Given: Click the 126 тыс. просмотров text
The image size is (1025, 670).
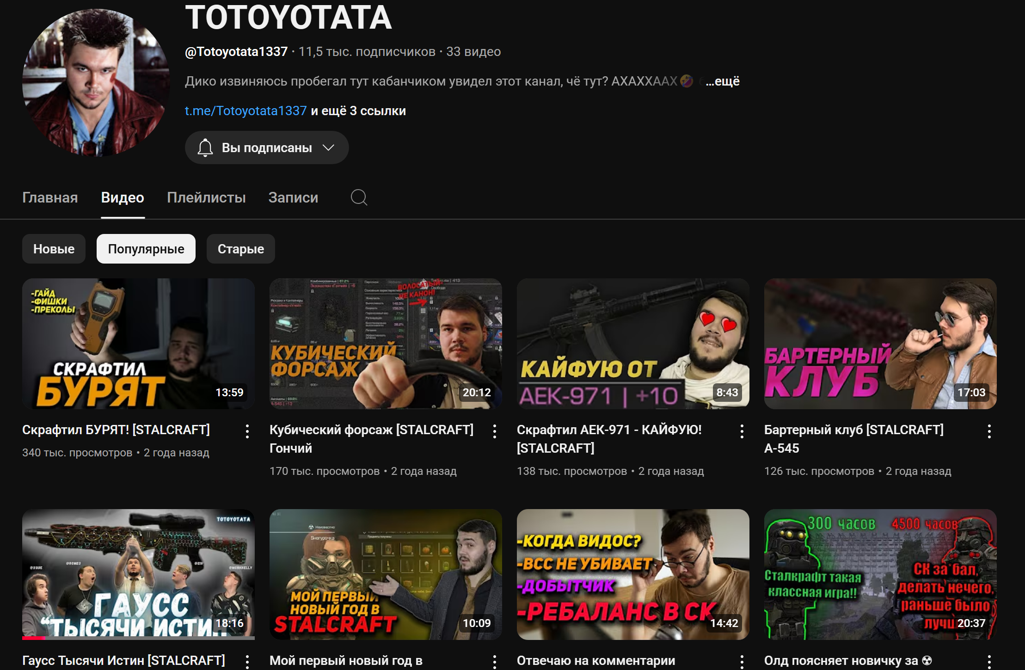Looking at the screenshot, I should coord(819,471).
